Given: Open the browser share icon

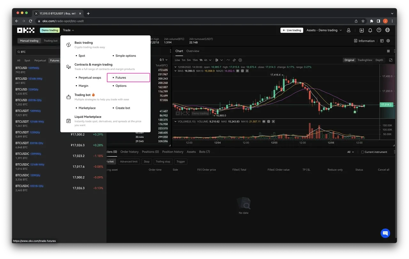Looking at the screenshot, I should pos(356,21).
